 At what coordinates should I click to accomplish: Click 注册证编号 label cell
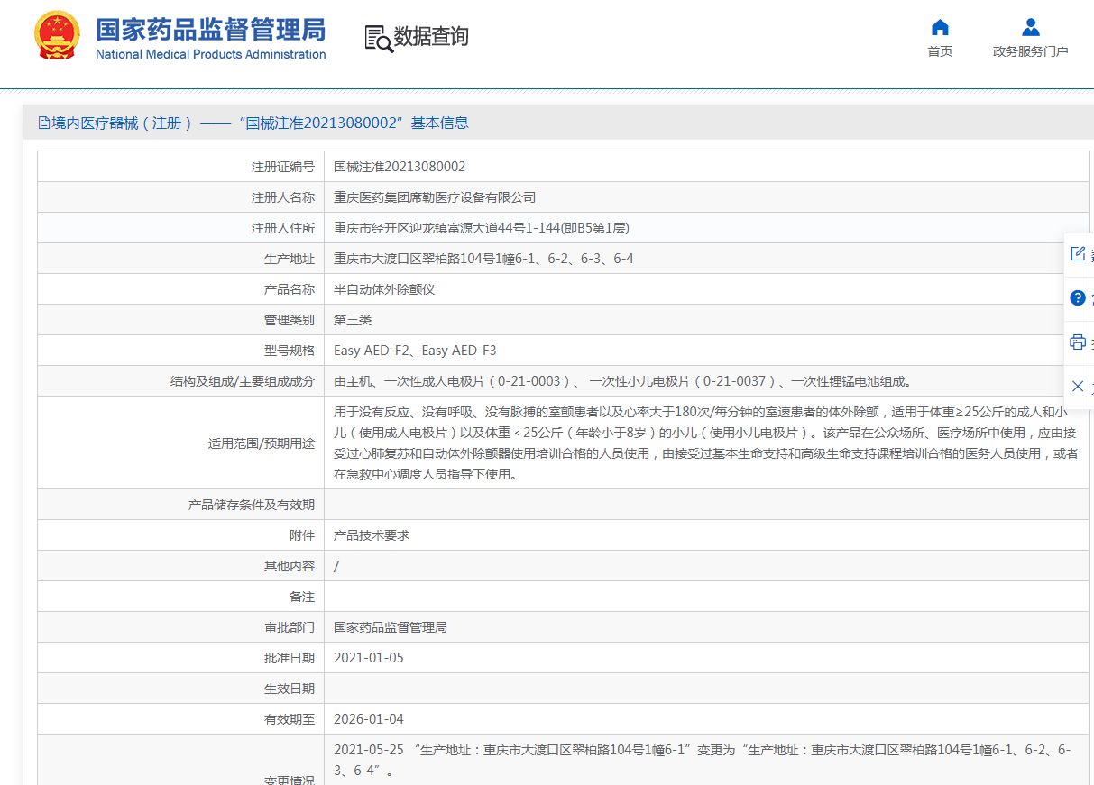point(180,167)
